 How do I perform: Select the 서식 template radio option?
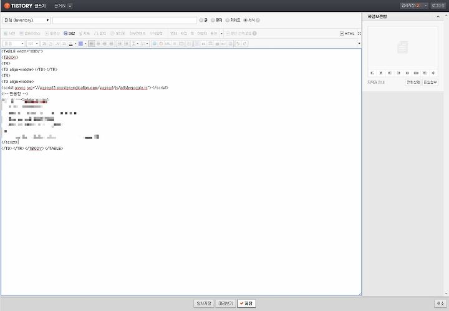tap(246, 21)
